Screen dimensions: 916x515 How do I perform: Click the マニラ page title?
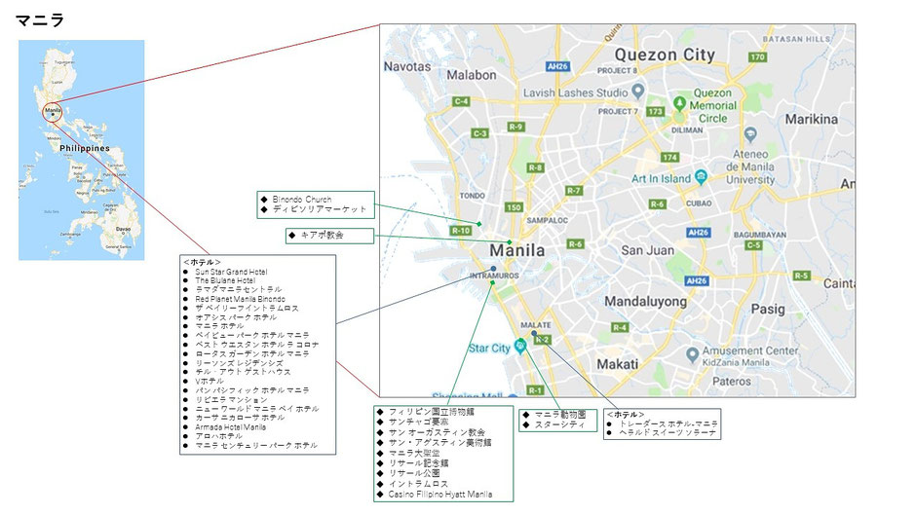[x=40, y=19]
